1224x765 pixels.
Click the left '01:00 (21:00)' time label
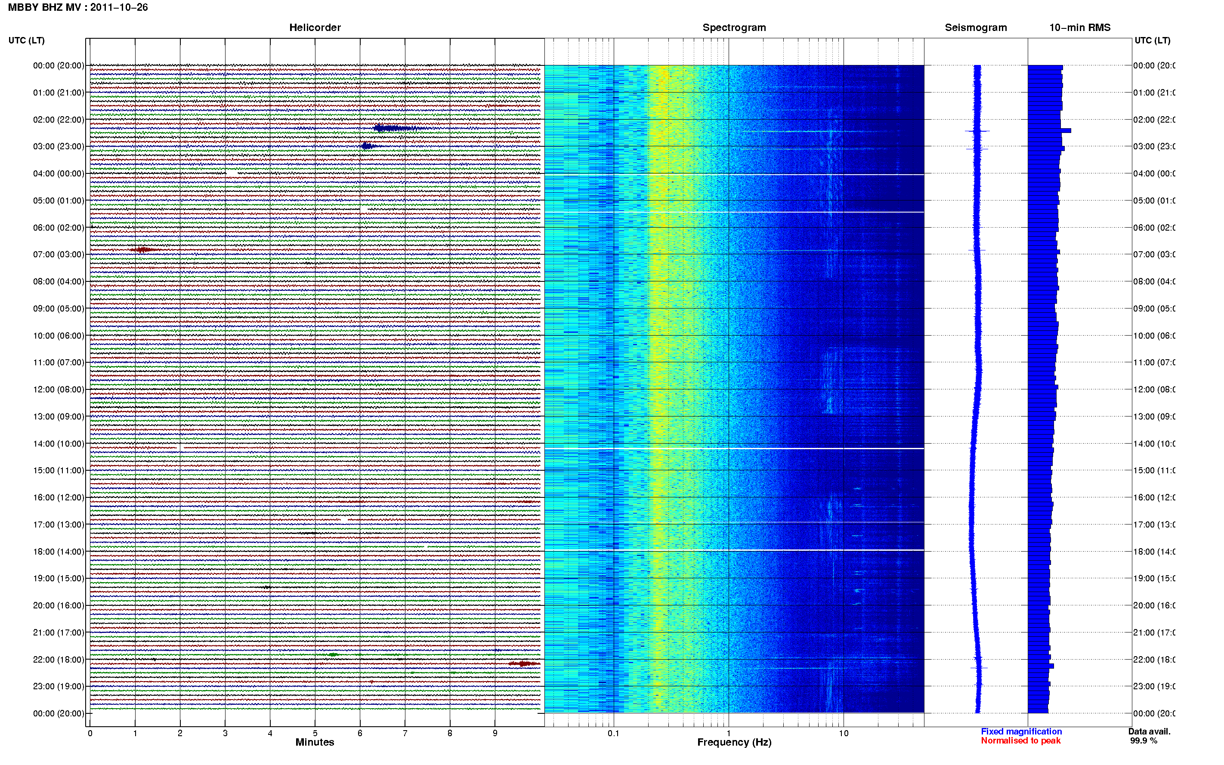tap(59, 93)
